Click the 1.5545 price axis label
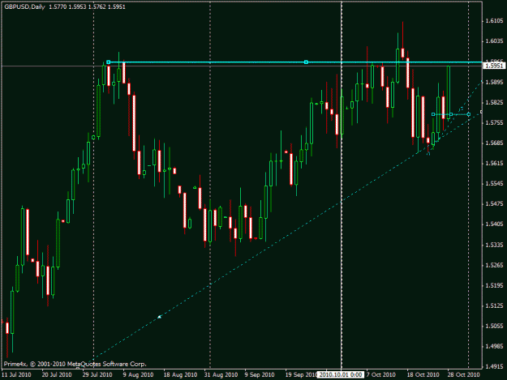 click(x=494, y=184)
